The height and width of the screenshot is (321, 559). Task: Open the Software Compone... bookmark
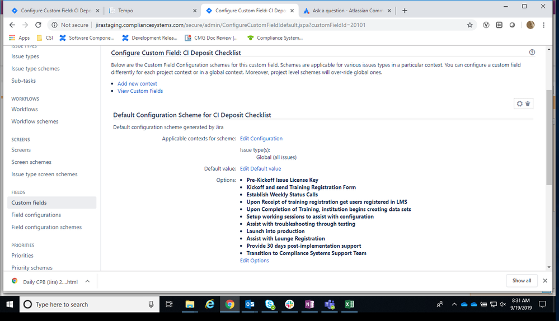(x=87, y=38)
